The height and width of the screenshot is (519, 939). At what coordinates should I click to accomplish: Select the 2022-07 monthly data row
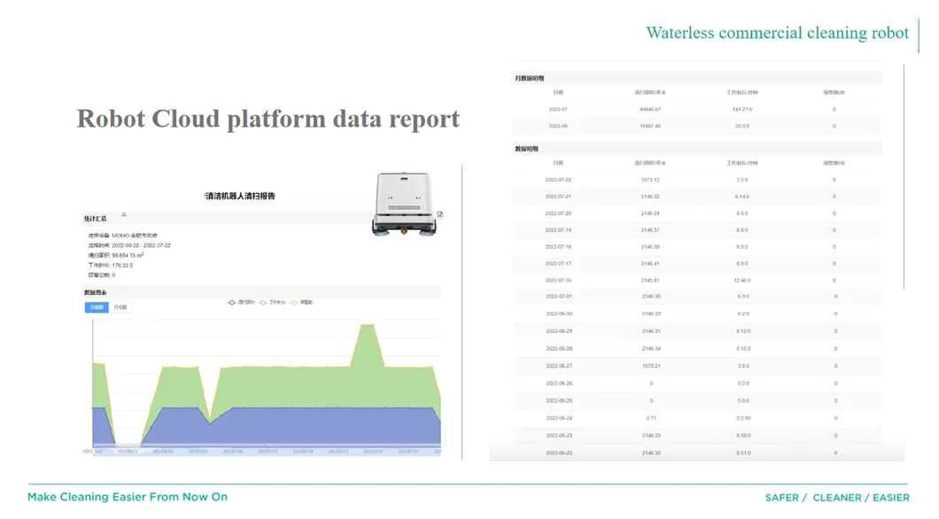(x=558, y=109)
